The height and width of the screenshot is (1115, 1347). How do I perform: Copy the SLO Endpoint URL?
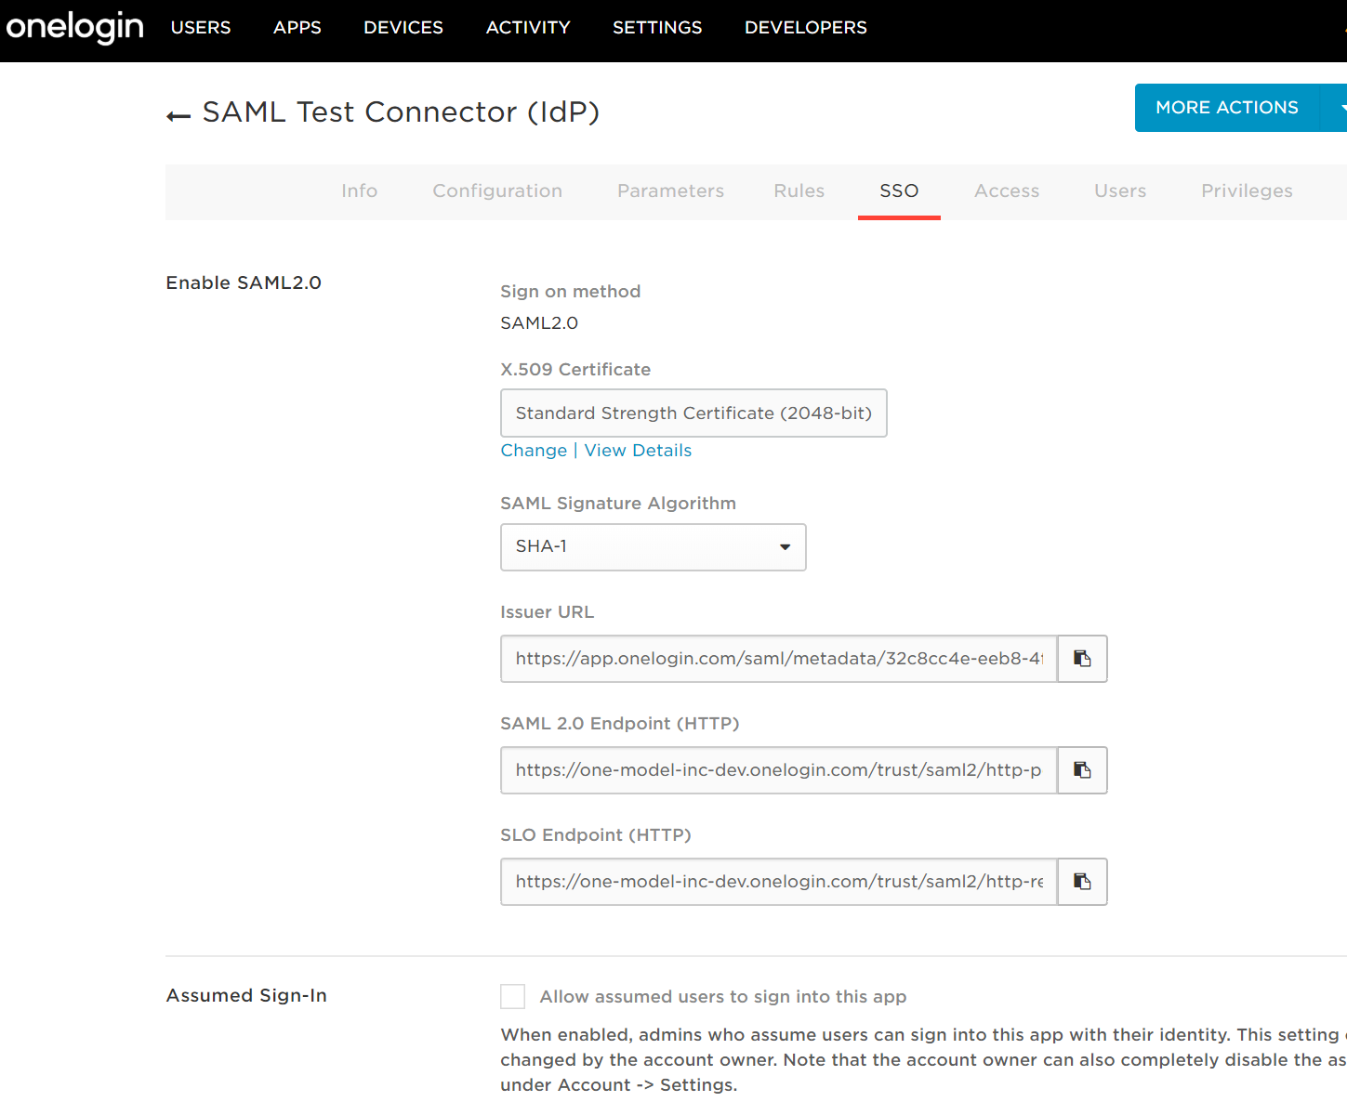[1082, 882]
